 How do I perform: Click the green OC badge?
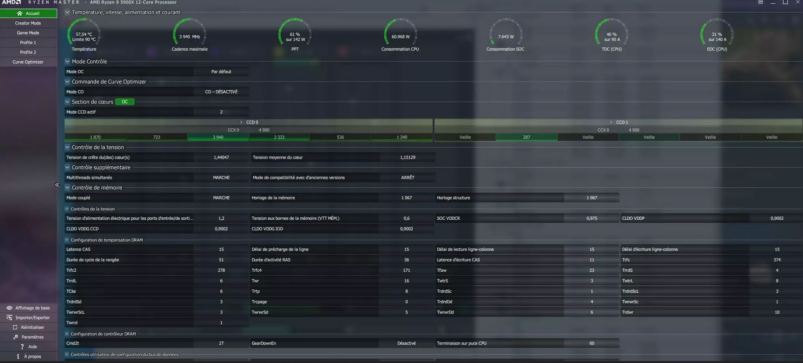tap(125, 102)
